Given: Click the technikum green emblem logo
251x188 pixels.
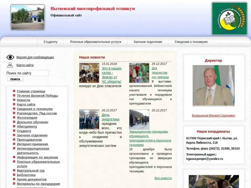Looking at the screenshot, I should pos(229,19).
